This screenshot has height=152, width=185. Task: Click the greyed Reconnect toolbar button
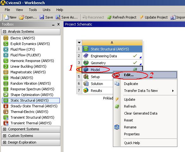pos(93,17)
